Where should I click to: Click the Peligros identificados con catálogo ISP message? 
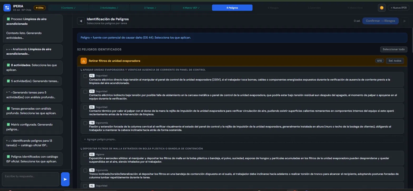pos(33,159)
